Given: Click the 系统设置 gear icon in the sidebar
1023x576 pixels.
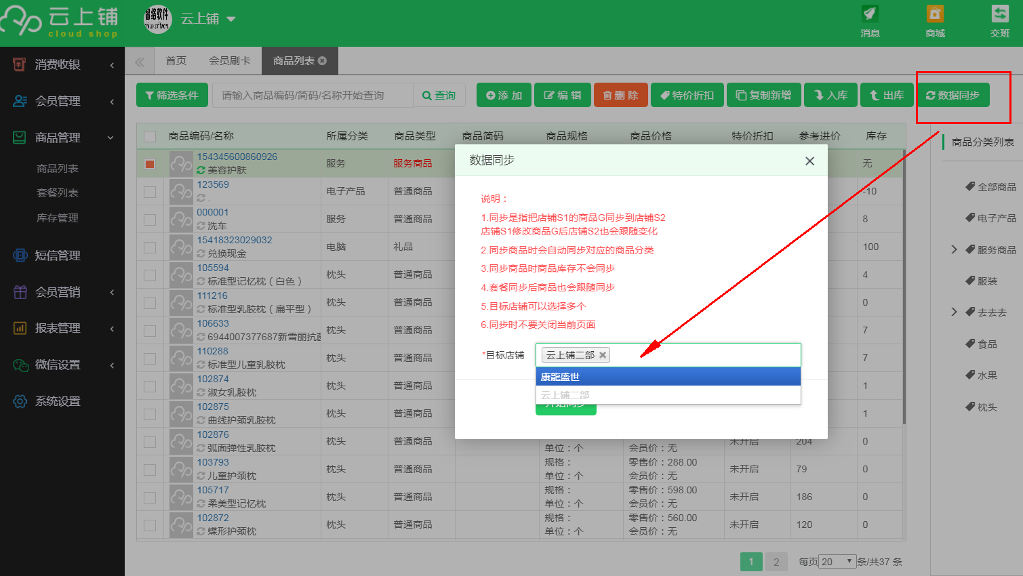Looking at the screenshot, I should [20, 401].
